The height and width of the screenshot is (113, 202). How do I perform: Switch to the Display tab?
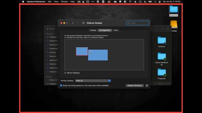coord(93,30)
